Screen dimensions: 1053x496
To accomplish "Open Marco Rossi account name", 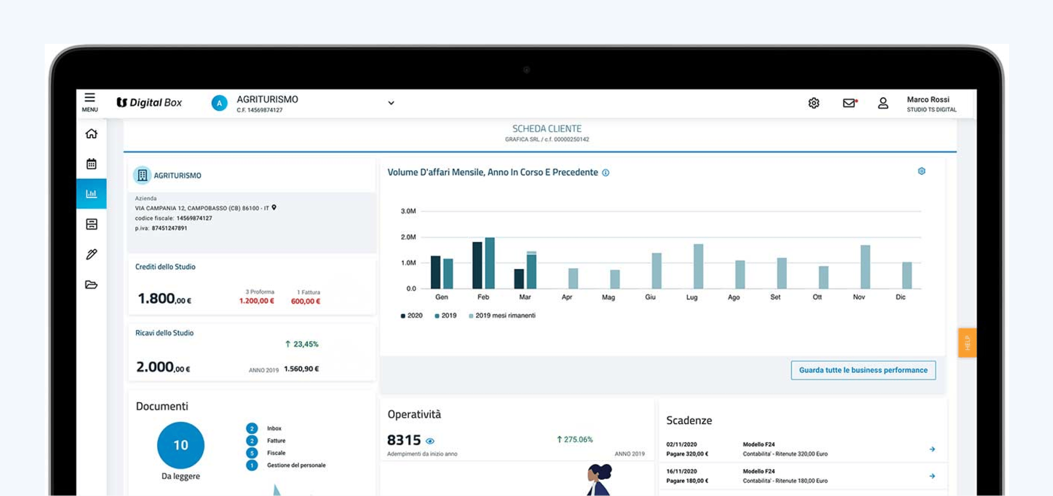I will pyautogui.click(x=928, y=99).
